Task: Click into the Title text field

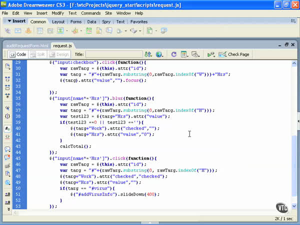Action: pos(113,54)
